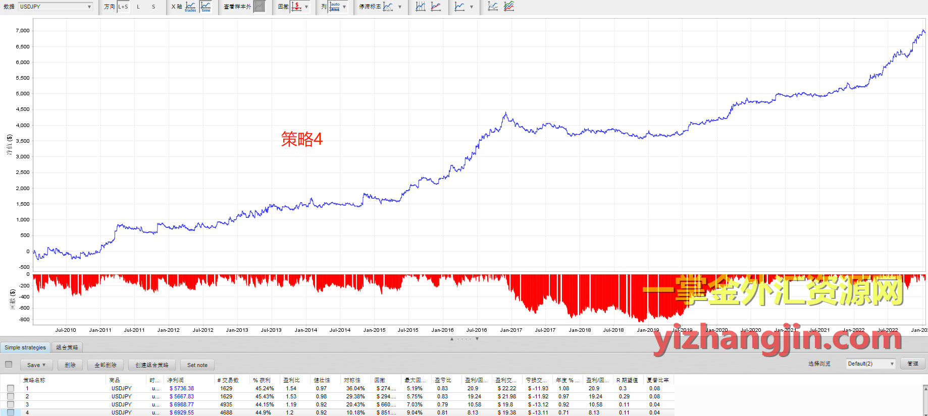Select the L (long only) direction toggle
This screenshot has height=416, width=928.
[138, 7]
